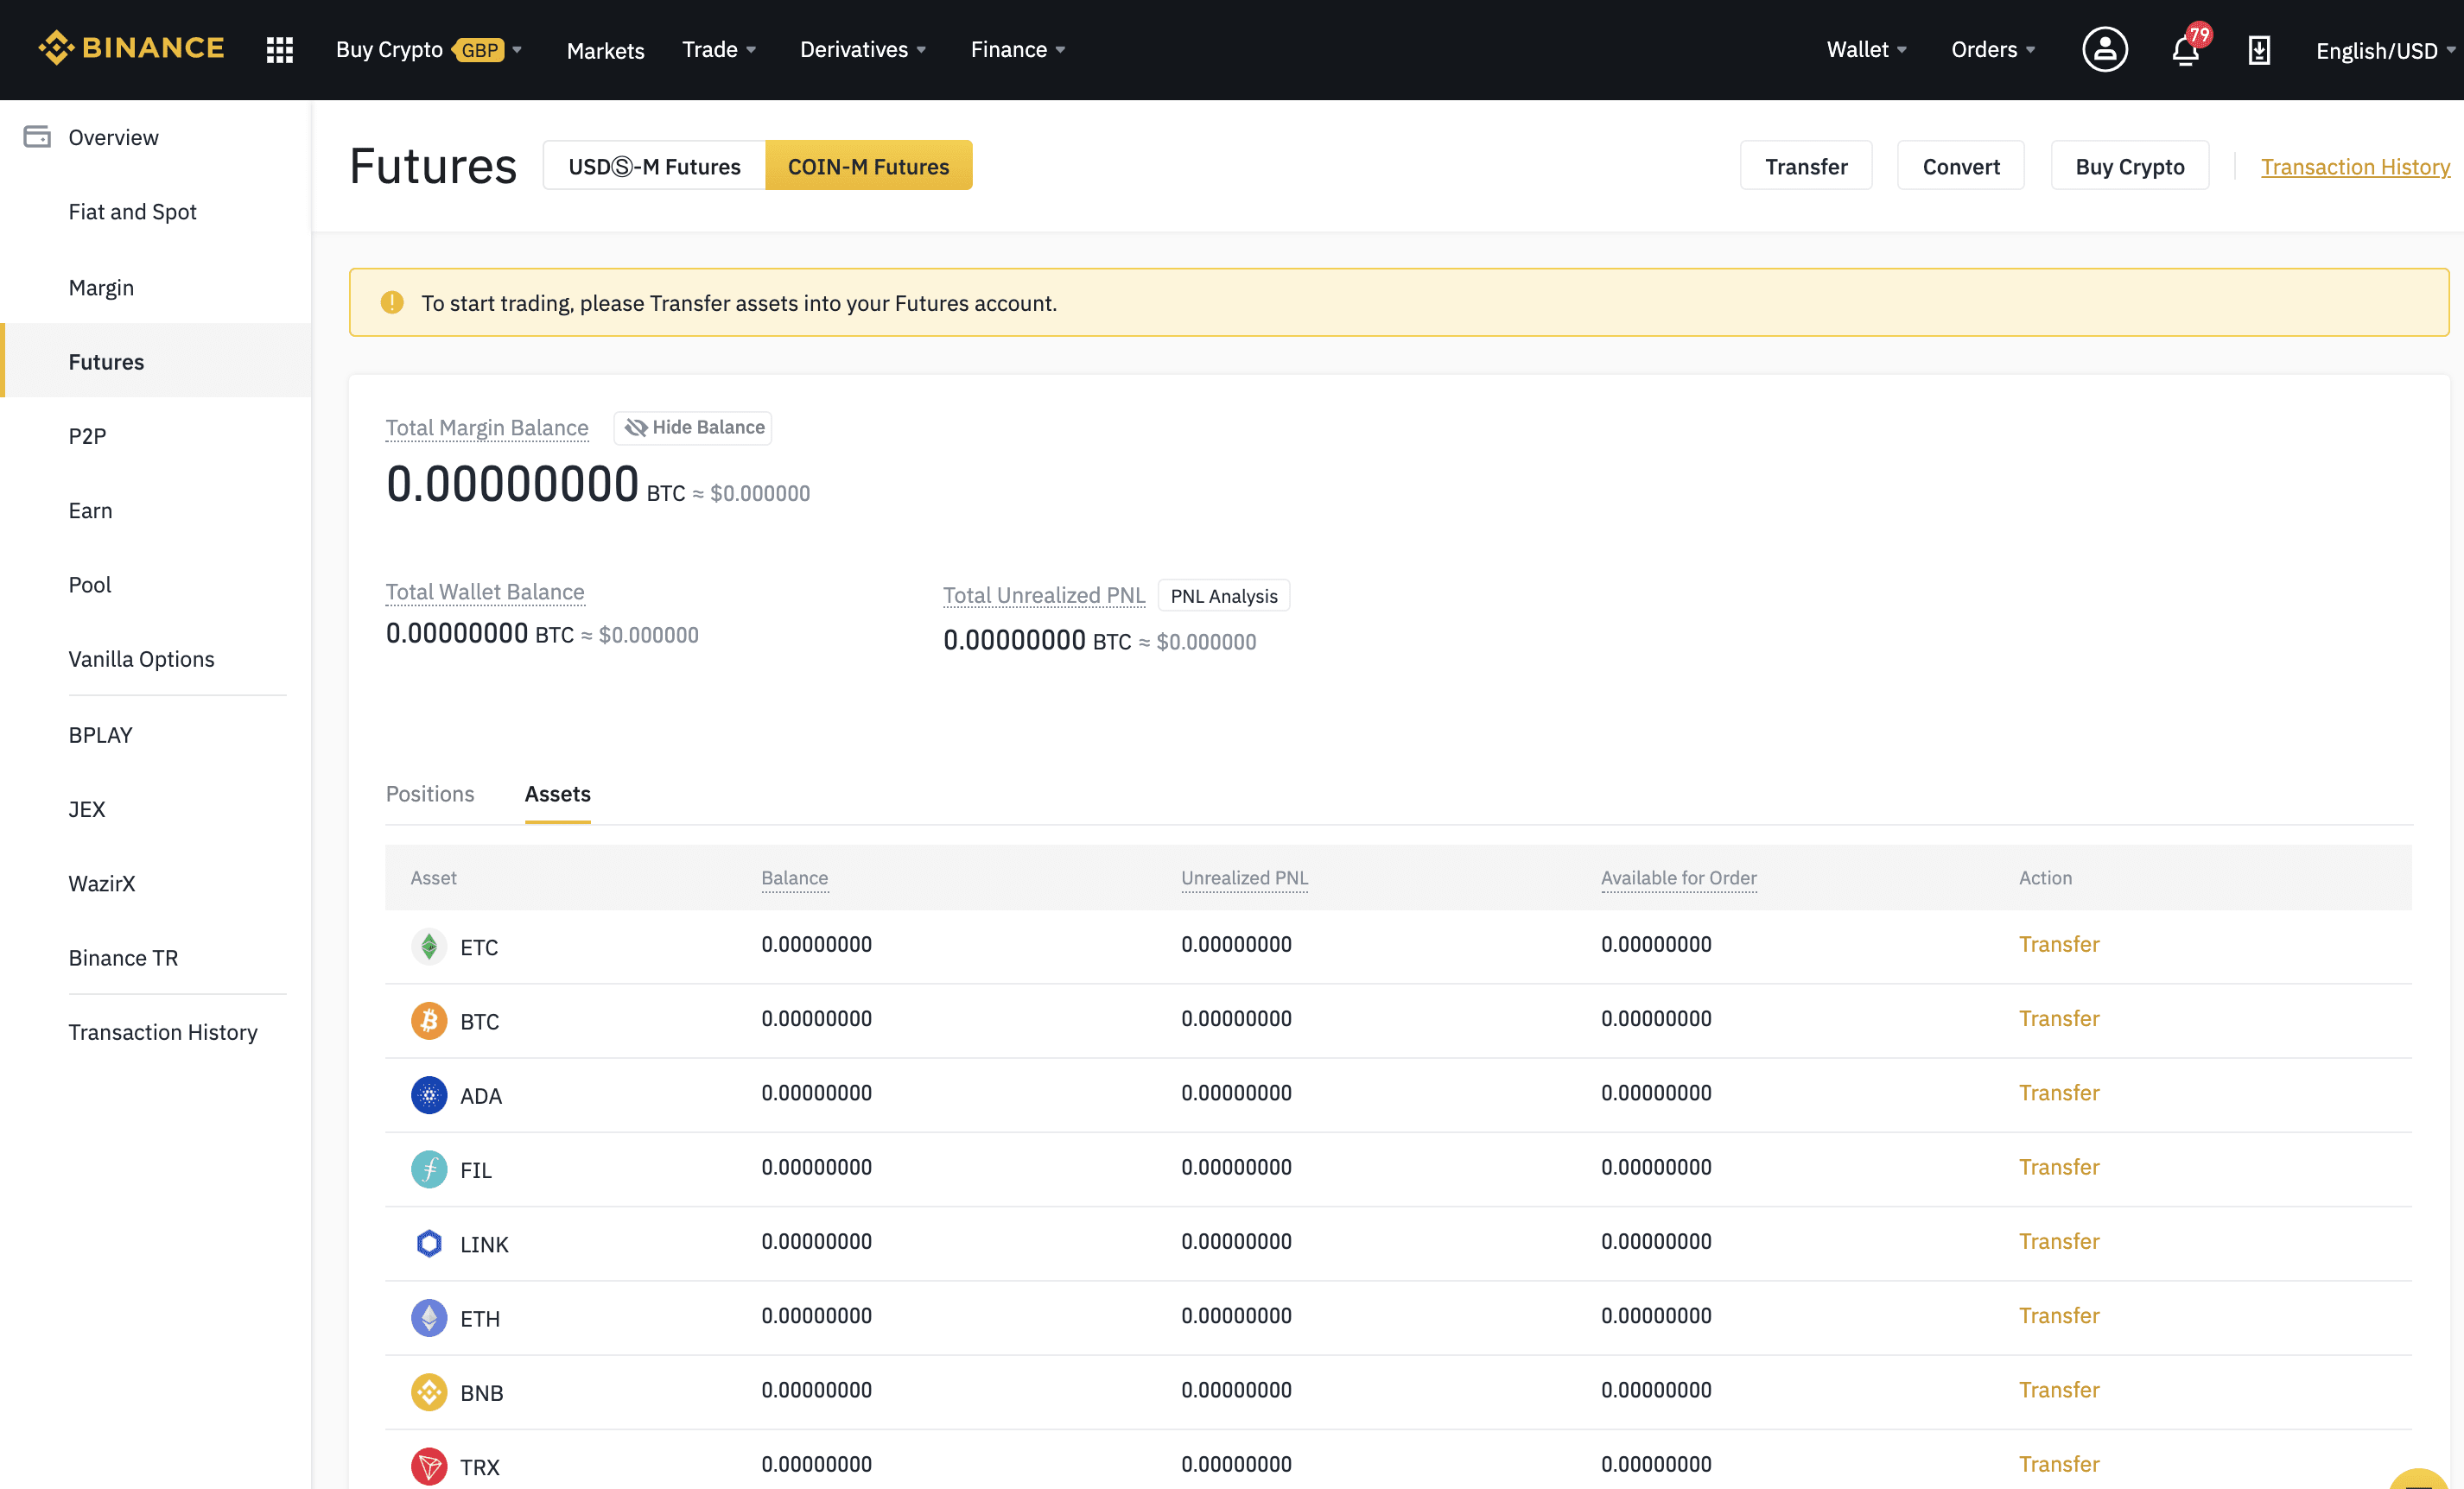Open Binance TR in the sidebar
This screenshot has width=2464, height=1489.
coord(123,957)
